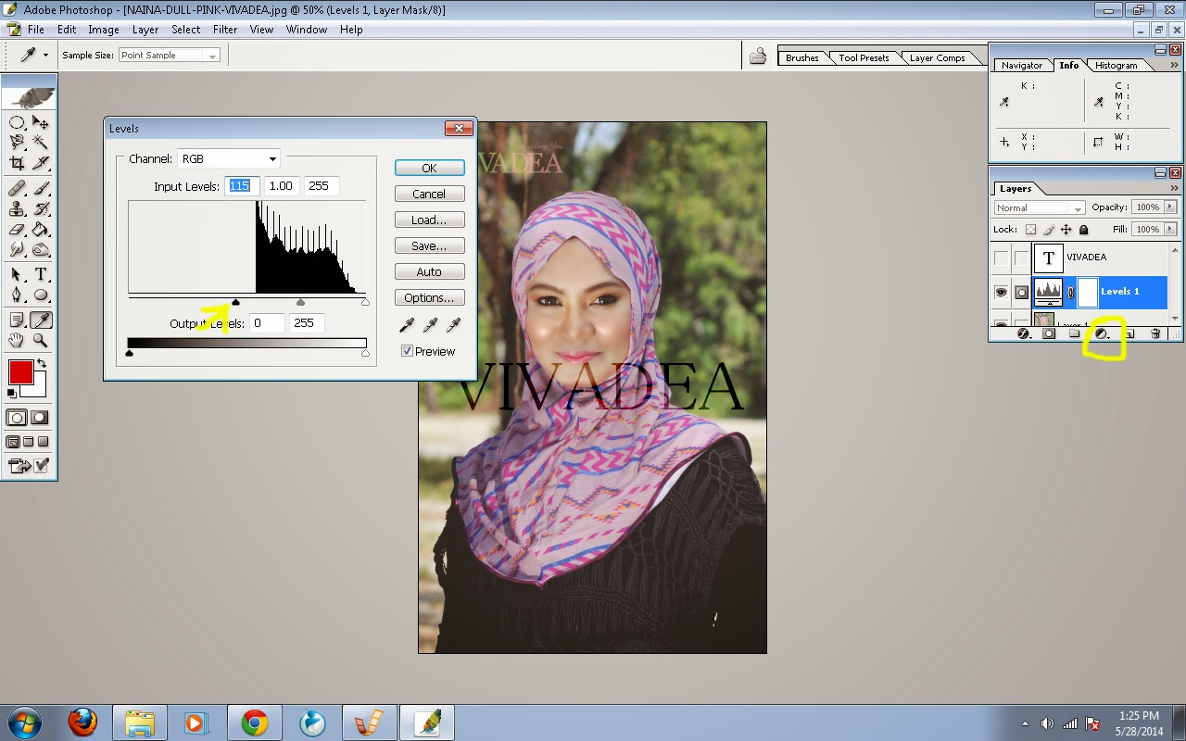The image size is (1186, 741).
Task: Open the Sample Size dropdown
Action: coord(168,55)
